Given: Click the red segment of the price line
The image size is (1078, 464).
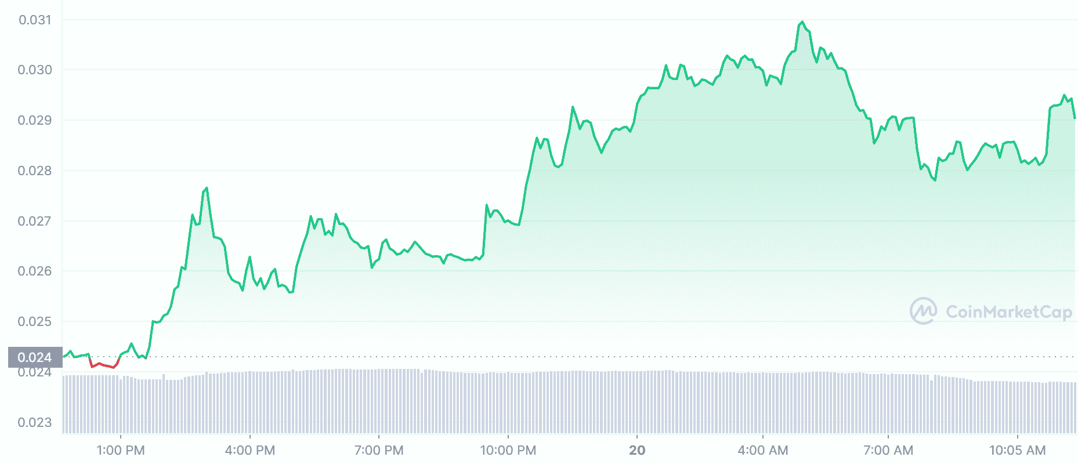Looking at the screenshot, I should click(x=104, y=364).
